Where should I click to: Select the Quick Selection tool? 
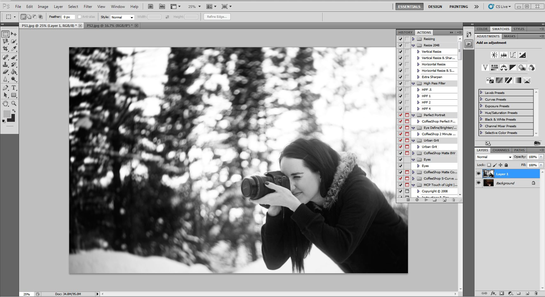pyautogui.click(x=14, y=41)
